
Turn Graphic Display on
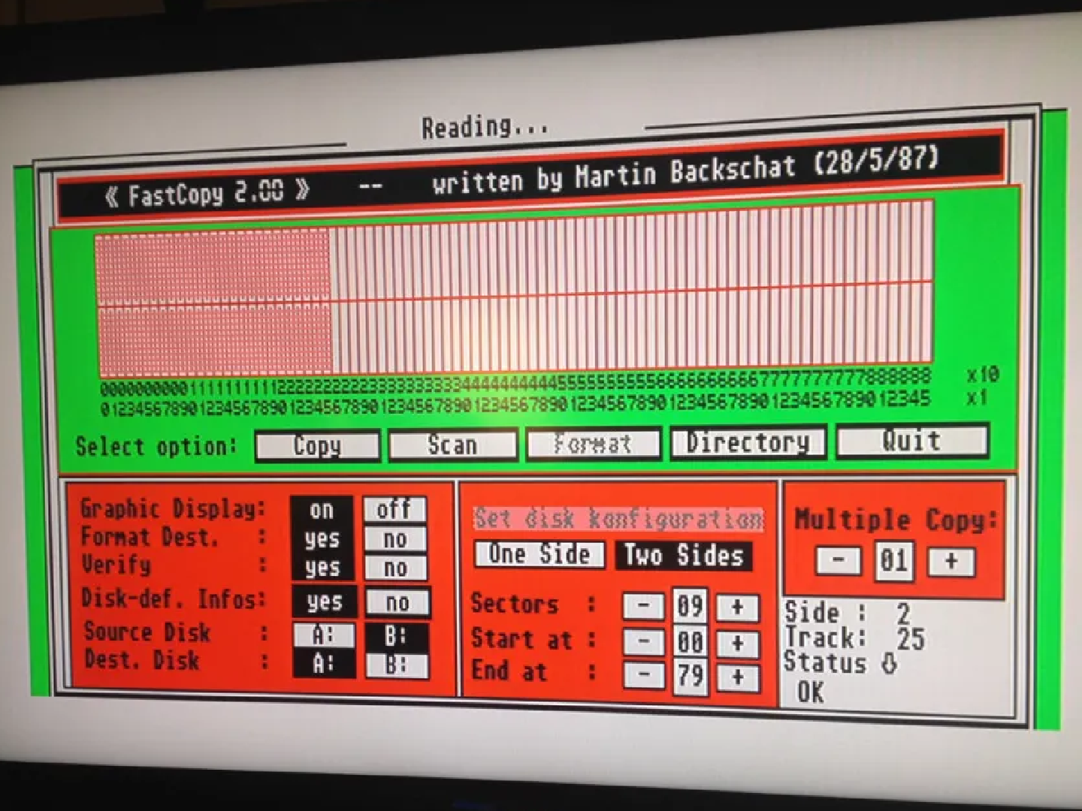click(x=322, y=511)
